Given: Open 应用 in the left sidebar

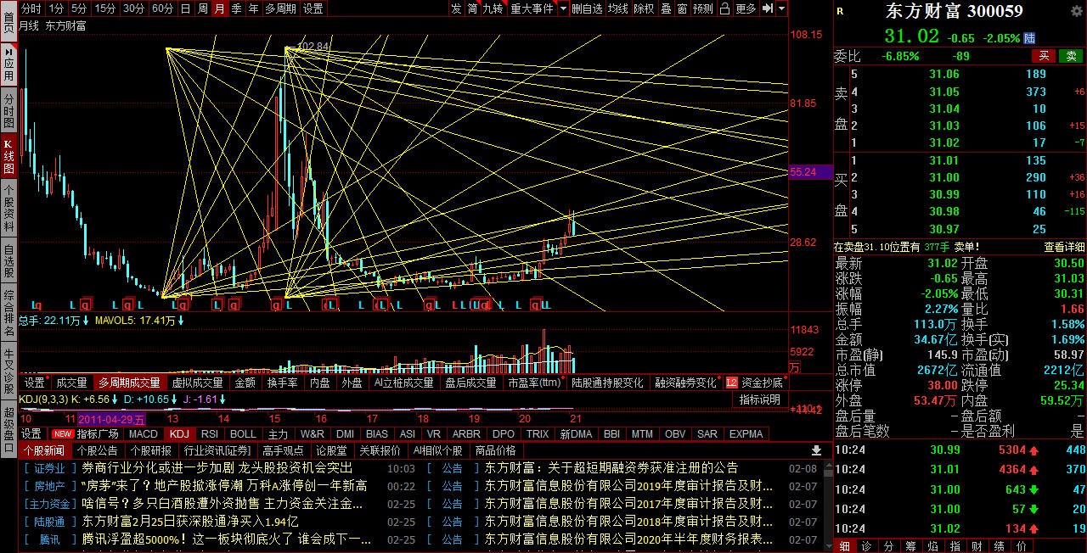Looking at the screenshot, I should pyautogui.click(x=8, y=64).
